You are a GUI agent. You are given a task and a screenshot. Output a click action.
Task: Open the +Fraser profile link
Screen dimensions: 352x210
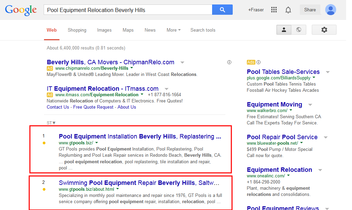[256, 10]
